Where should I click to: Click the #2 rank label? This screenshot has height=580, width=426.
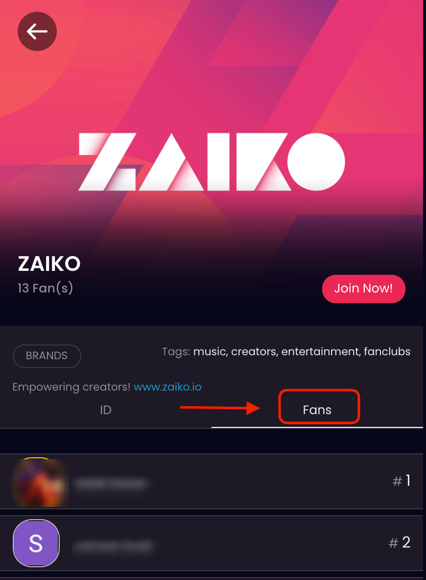coord(400,543)
